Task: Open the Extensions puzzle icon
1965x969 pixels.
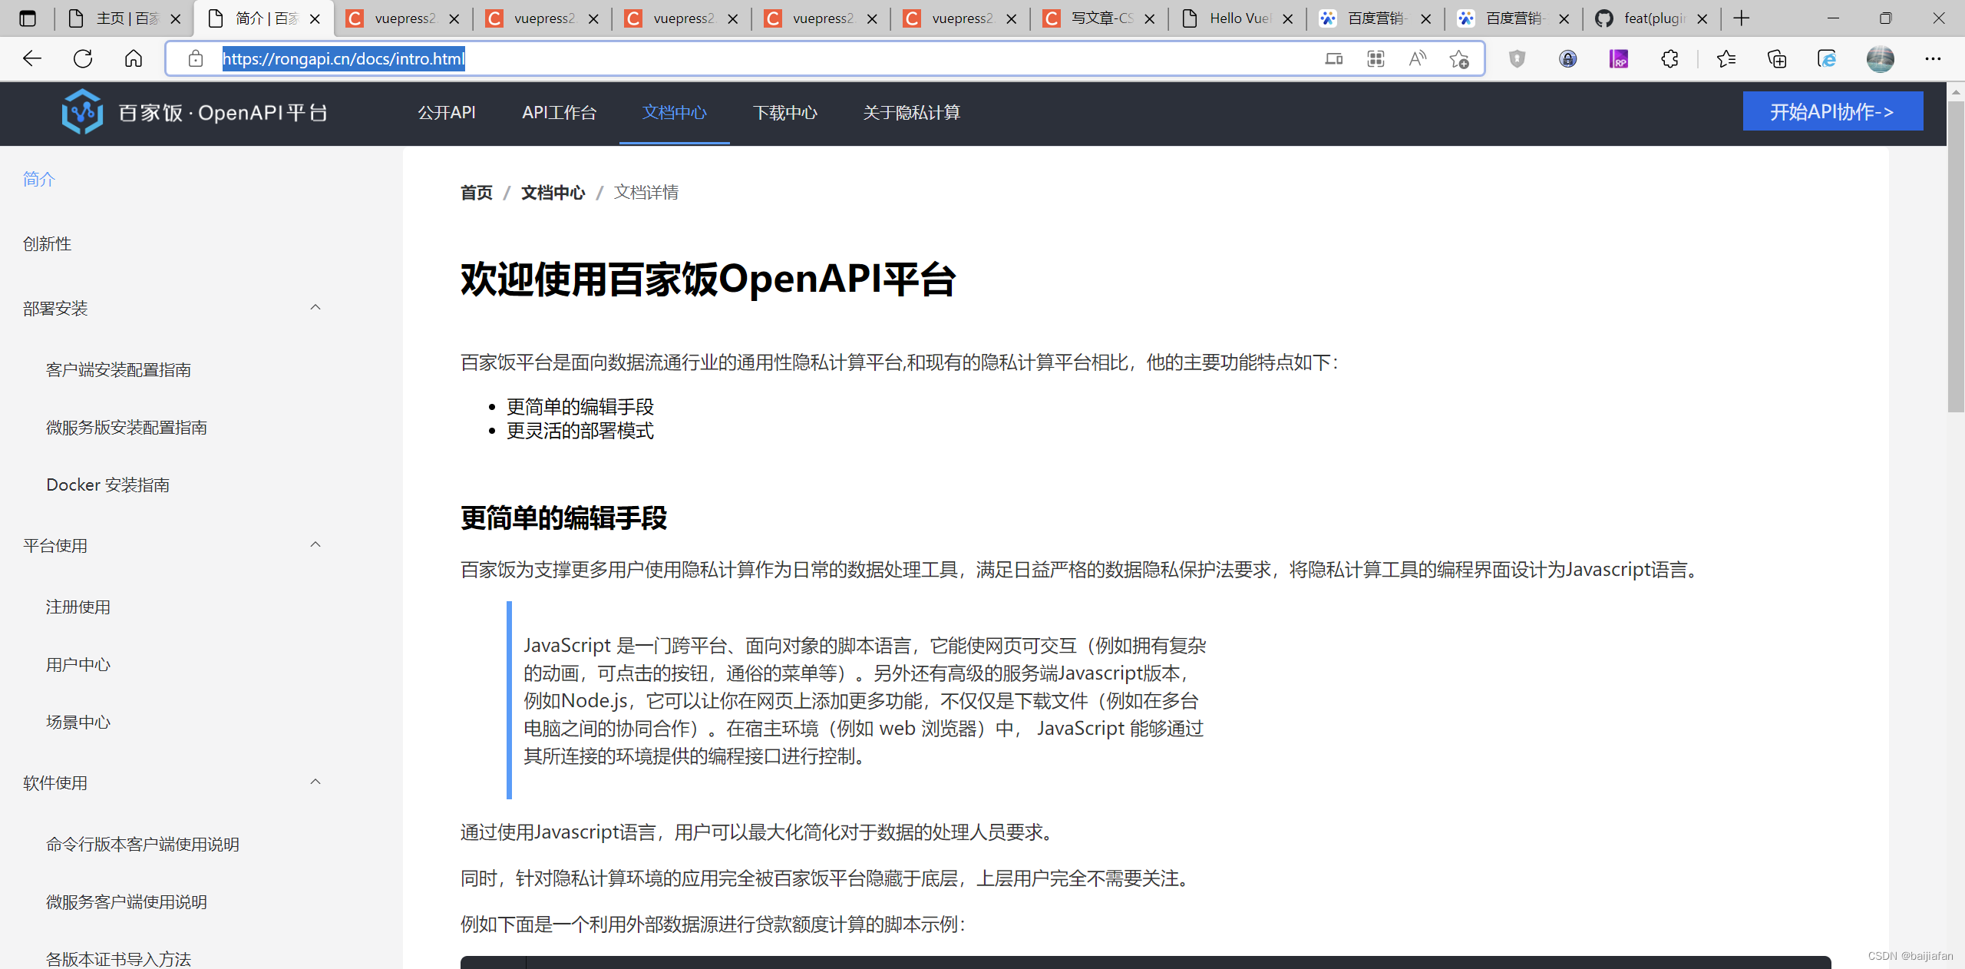Action: point(1669,58)
